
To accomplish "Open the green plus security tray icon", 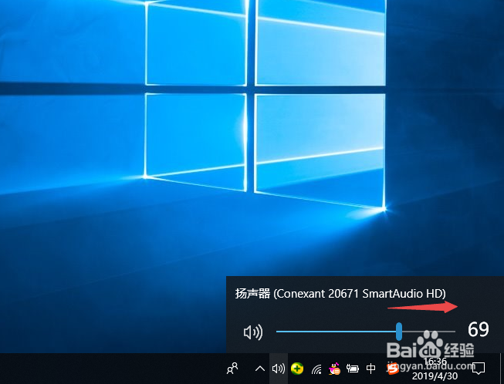I will coord(297,369).
